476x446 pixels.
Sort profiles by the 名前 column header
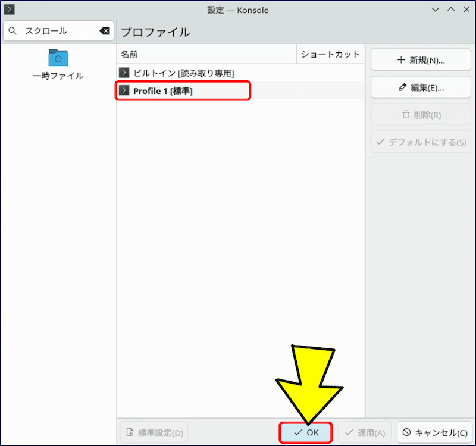pos(206,54)
